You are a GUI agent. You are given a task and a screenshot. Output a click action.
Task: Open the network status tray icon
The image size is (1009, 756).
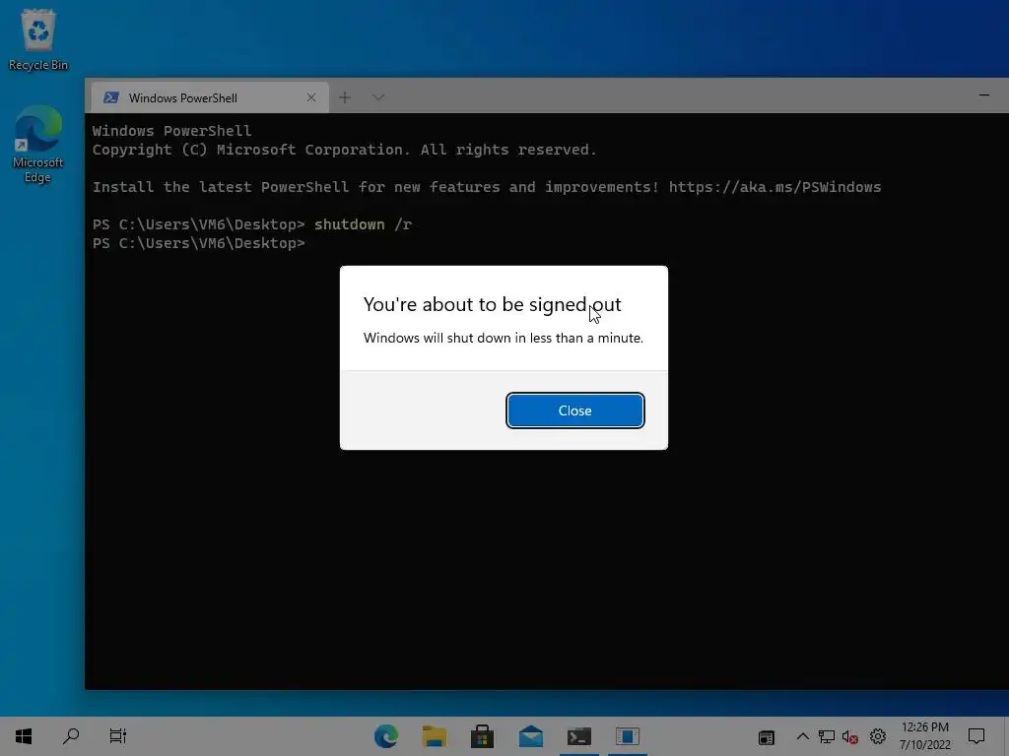827,736
